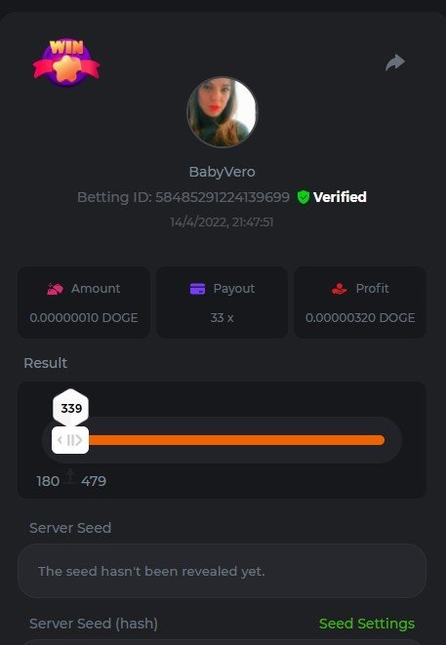446x645 pixels.
Task: Click the green Verified shield icon
Action: coord(304,197)
